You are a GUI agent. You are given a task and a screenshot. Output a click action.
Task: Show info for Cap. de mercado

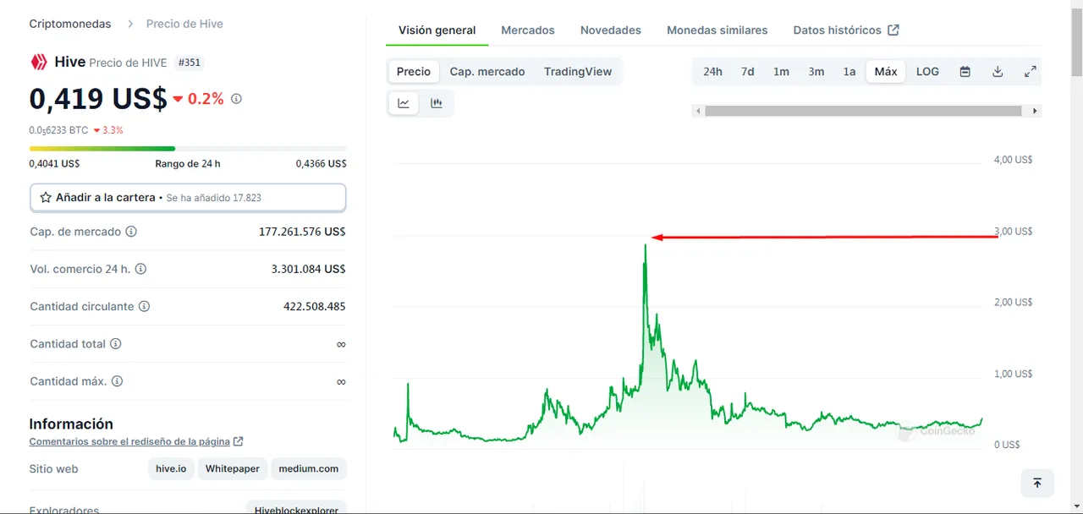131,232
